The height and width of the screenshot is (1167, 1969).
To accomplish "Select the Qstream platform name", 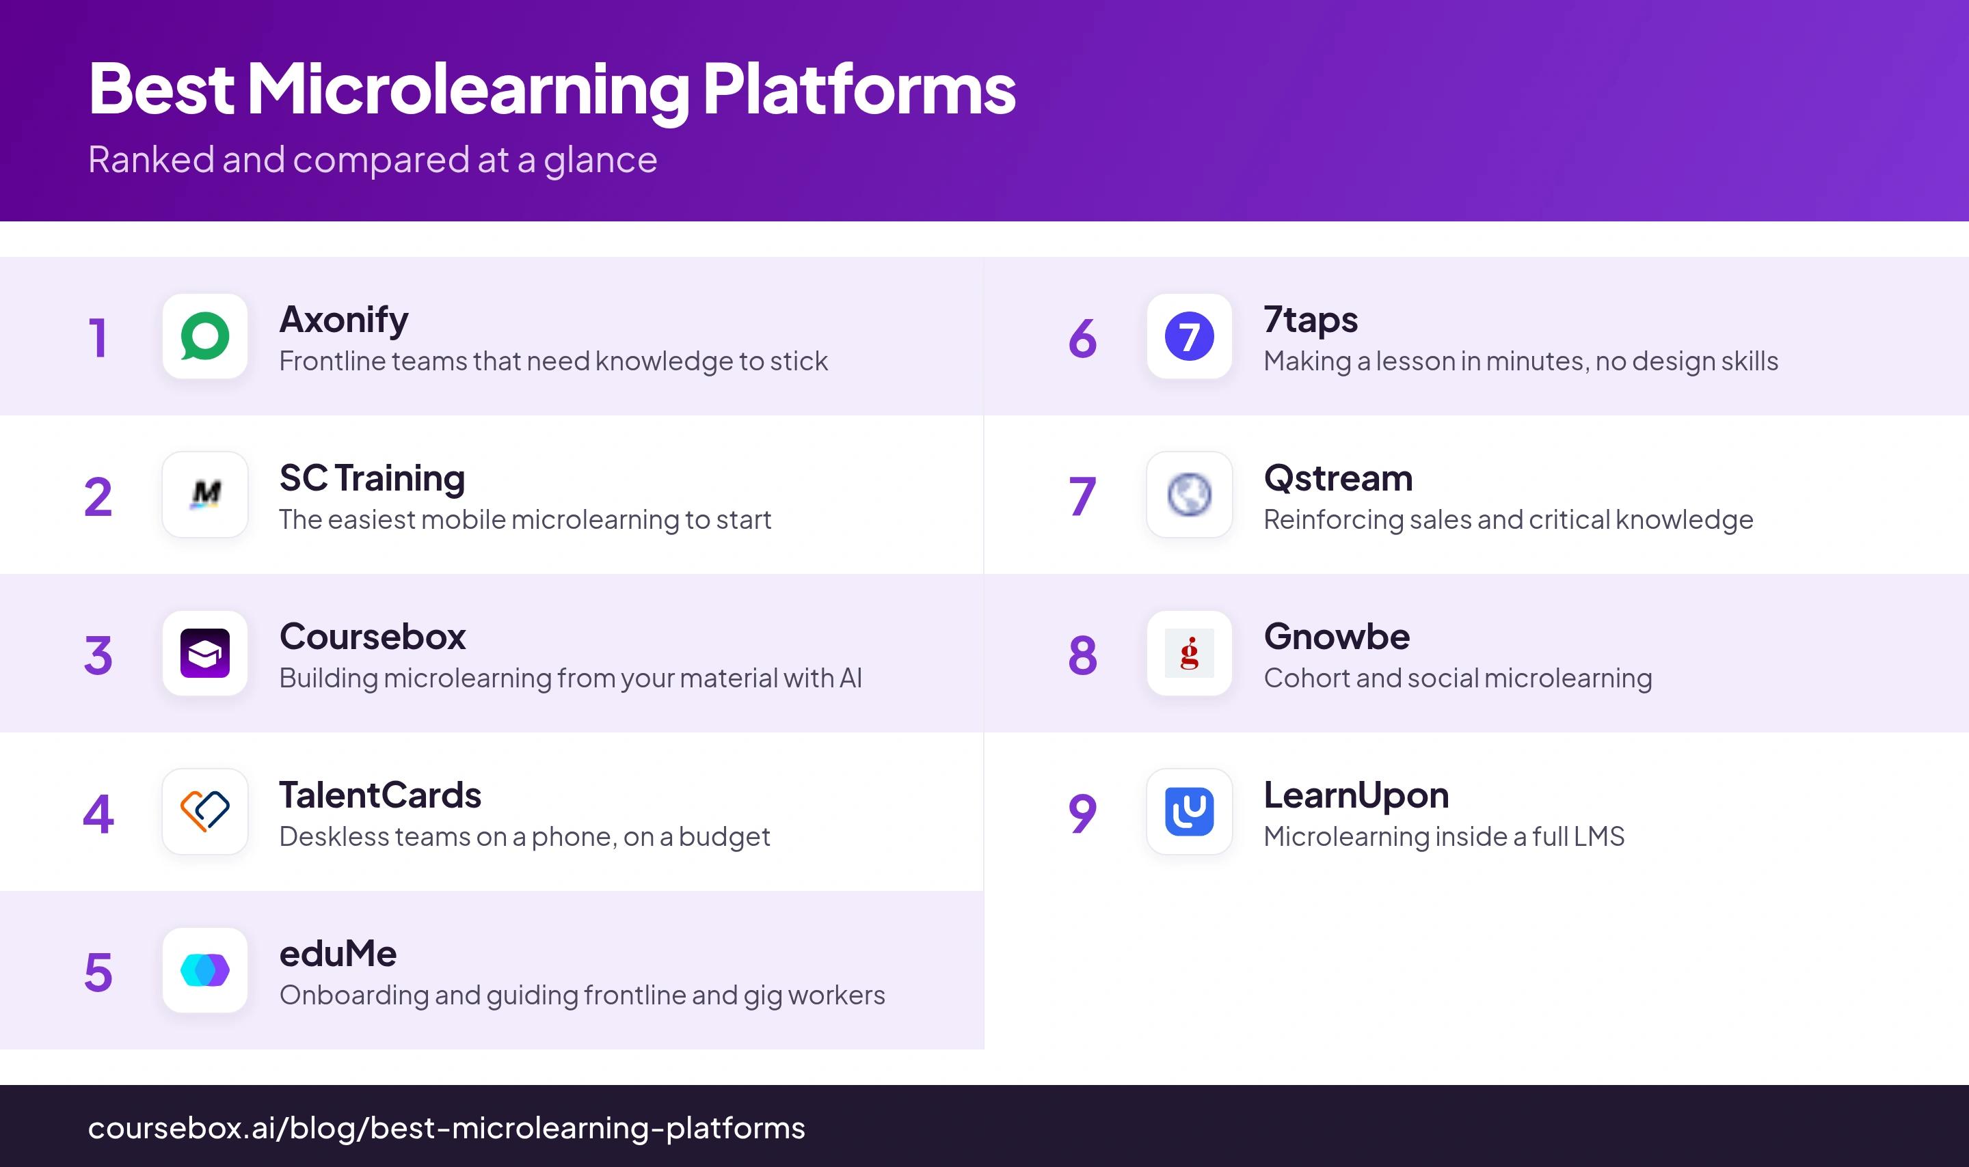I will click(1338, 478).
